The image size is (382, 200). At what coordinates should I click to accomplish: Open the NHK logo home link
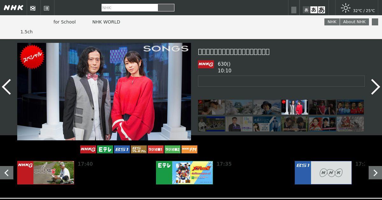tap(13, 8)
